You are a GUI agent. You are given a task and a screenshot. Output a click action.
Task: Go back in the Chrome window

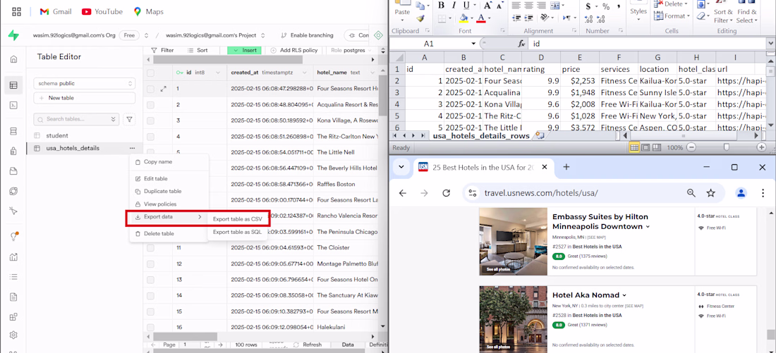coord(402,193)
